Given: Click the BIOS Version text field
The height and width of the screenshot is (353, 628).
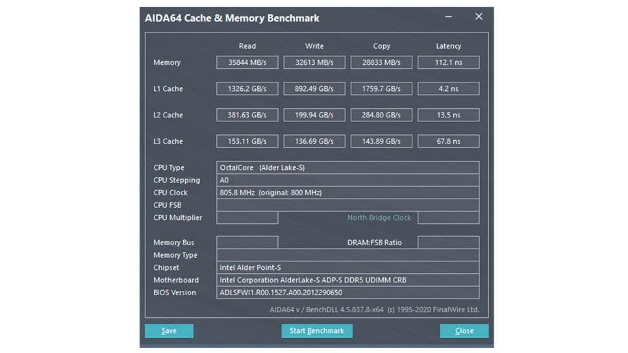Looking at the screenshot, I should point(347,293).
